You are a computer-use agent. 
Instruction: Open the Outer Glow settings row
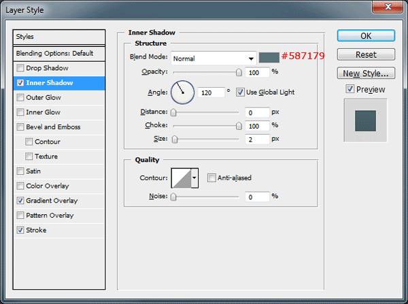(59, 98)
